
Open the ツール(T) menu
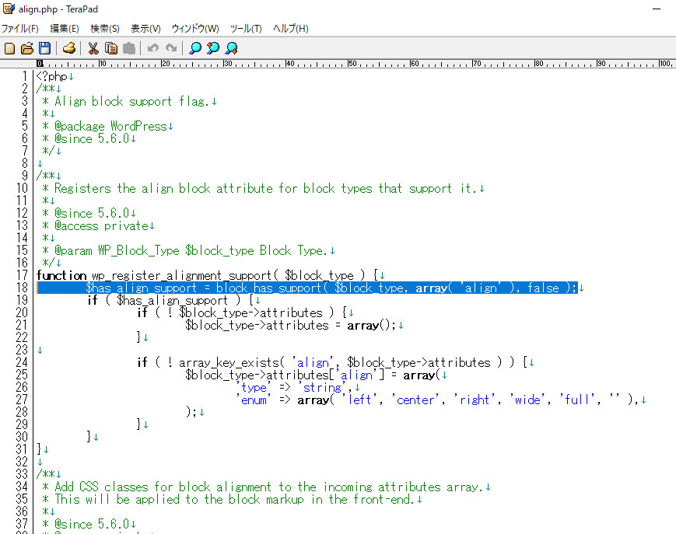[246, 29]
